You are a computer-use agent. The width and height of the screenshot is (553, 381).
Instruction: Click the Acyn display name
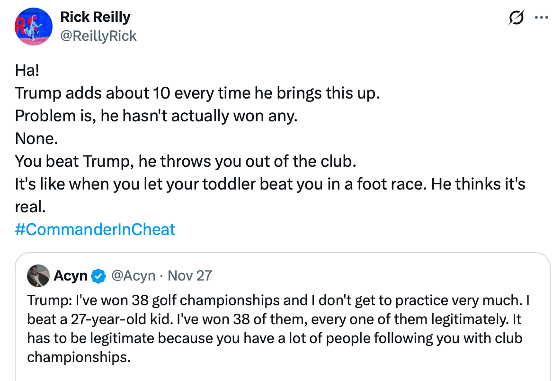click(x=71, y=276)
